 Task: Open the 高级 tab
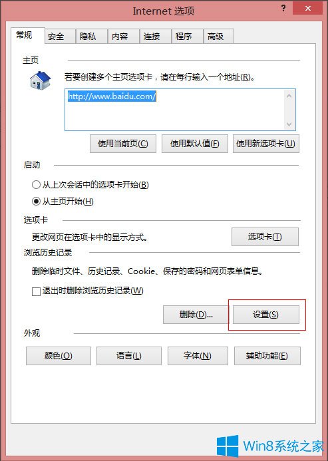[219, 37]
